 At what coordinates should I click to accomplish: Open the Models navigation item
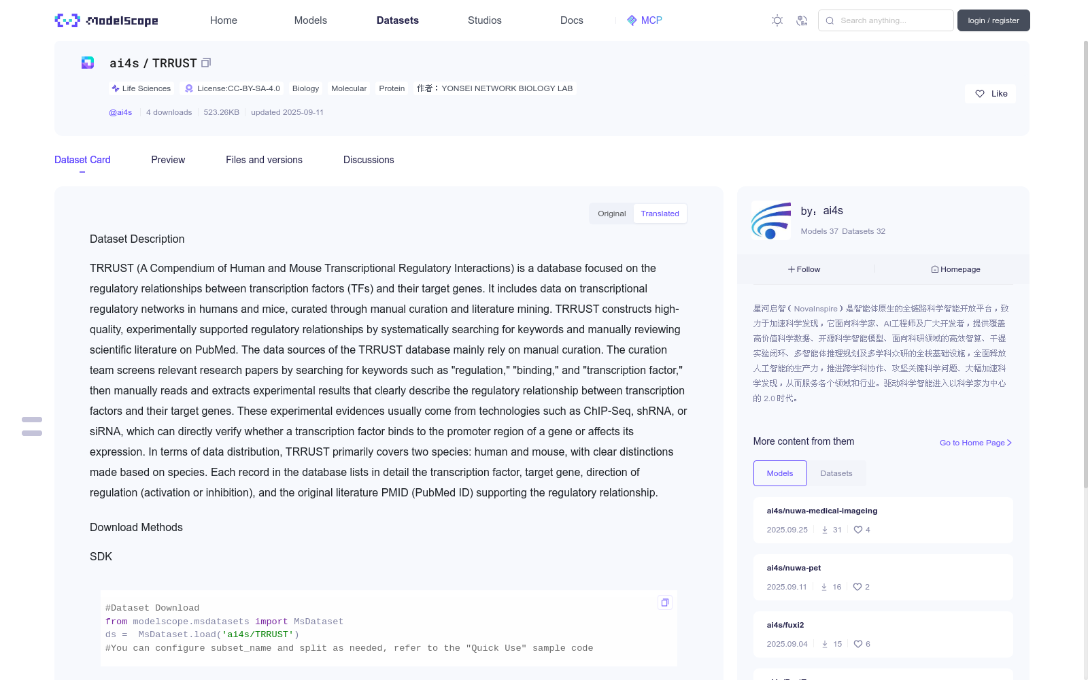(x=311, y=20)
